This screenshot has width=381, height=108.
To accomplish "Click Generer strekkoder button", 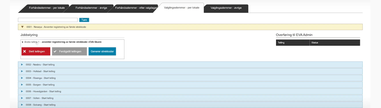I will (102, 51).
